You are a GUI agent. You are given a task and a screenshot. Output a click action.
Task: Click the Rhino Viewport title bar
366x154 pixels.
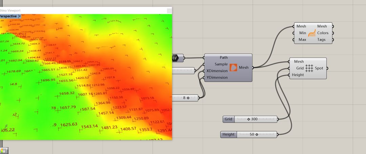pyautogui.click(x=85, y=10)
